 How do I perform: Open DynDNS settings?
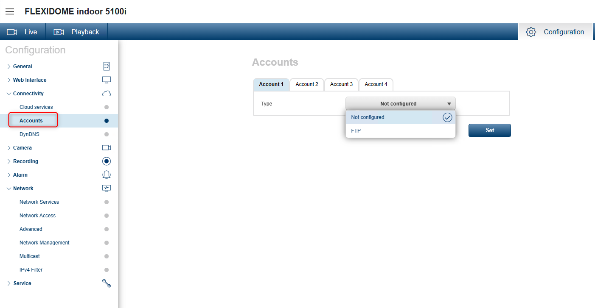click(29, 134)
